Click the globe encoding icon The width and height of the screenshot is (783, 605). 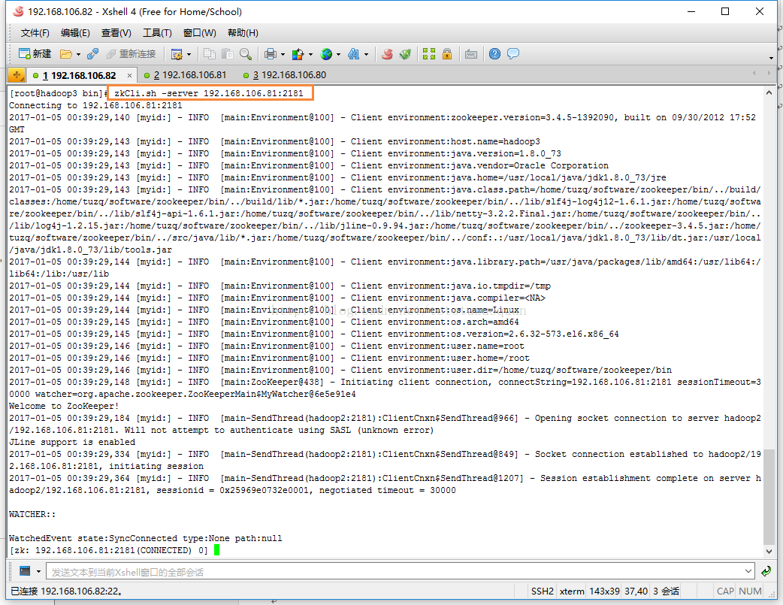click(326, 54)
